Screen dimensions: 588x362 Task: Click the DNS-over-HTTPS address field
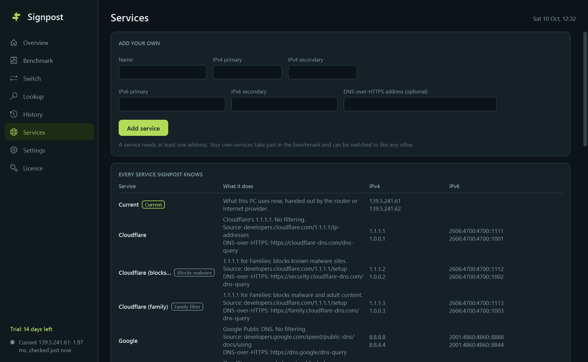click(x=420, y=104)
